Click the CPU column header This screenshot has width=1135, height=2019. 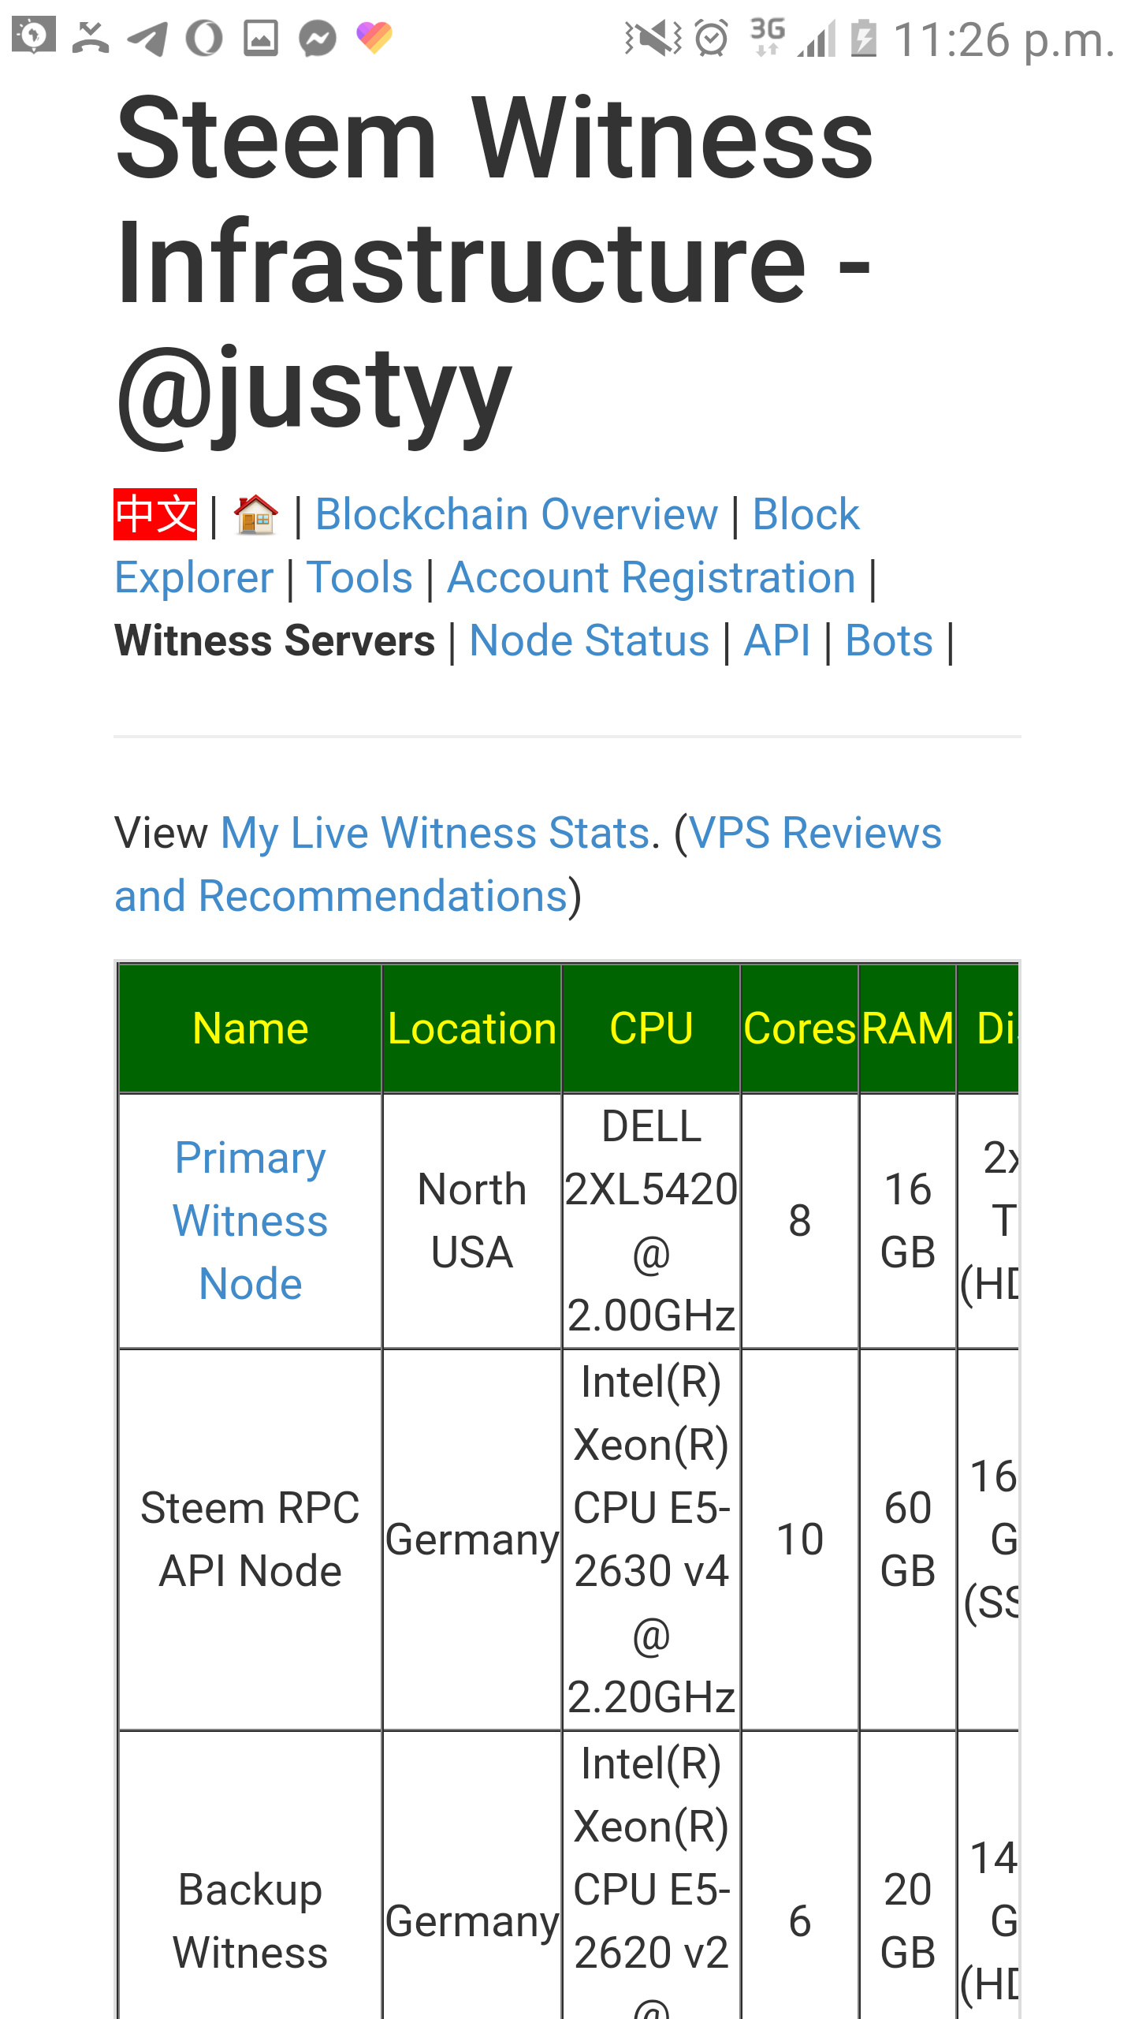point(651,1028)
